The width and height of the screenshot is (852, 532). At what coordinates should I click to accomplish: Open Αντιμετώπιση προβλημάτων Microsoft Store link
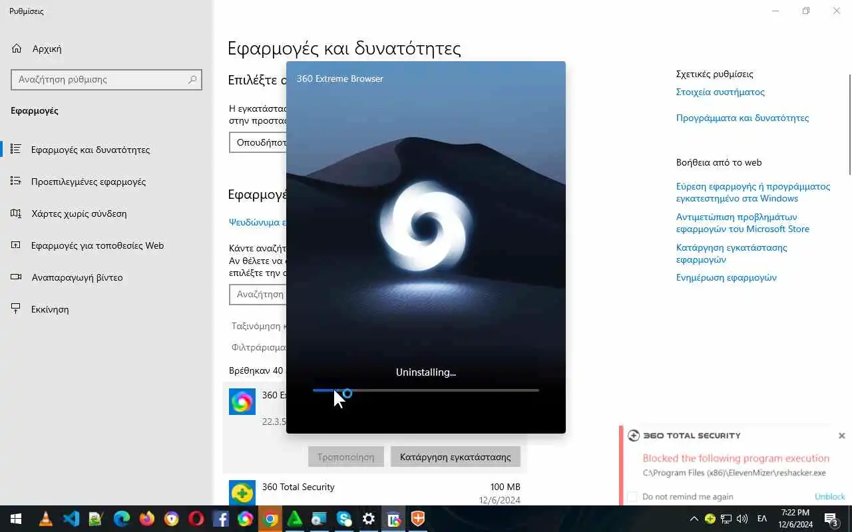(x=743, y=223)
